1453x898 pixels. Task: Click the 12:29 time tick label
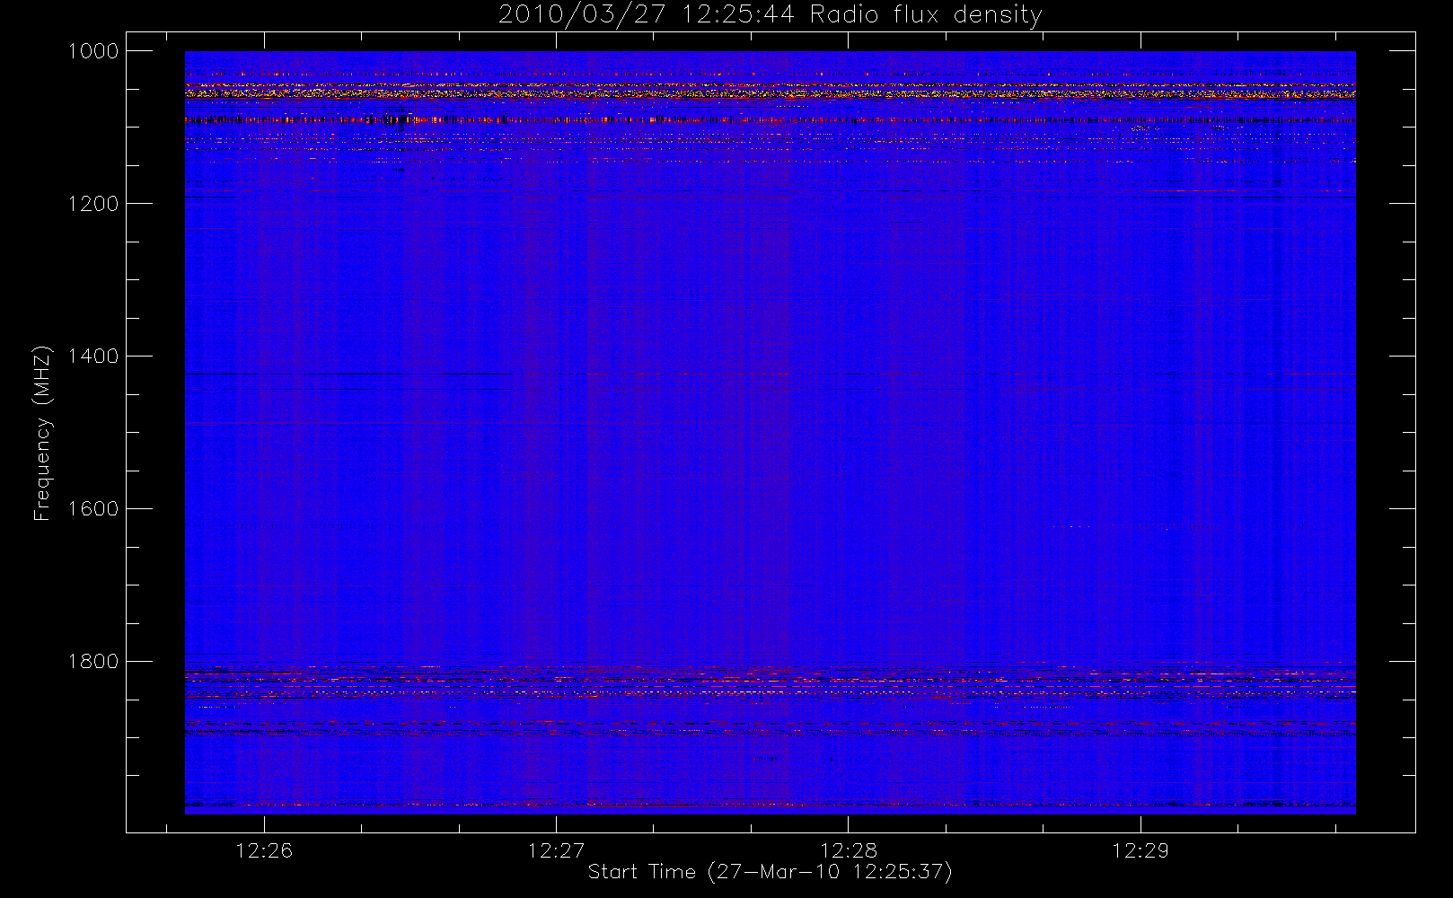point(1140,850)
